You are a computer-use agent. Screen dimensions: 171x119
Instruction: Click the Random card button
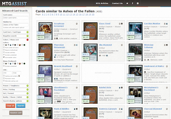click(x=16, y=113)
